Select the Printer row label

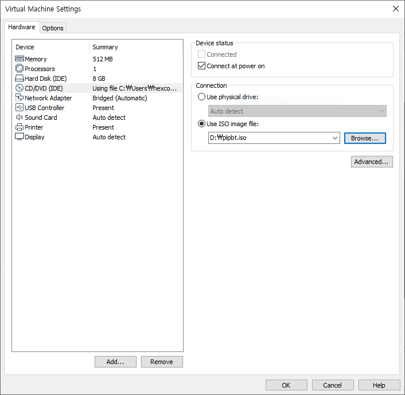(34, 127)
